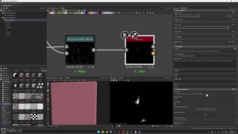Screen dimensions: 238x134
Task: Click the Directional Warp lower input connector
Action: click(x=67, y=53)
